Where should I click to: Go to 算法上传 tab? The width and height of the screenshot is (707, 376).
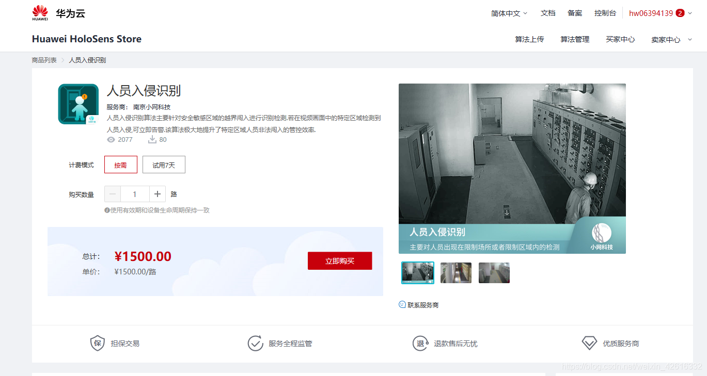(x=529, y=39)
